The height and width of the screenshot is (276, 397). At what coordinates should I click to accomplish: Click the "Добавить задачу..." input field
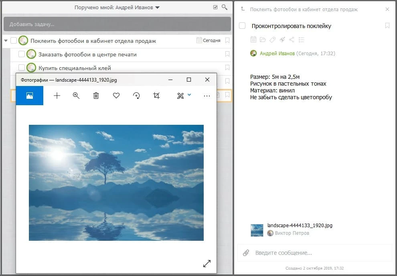coord(117,24)
